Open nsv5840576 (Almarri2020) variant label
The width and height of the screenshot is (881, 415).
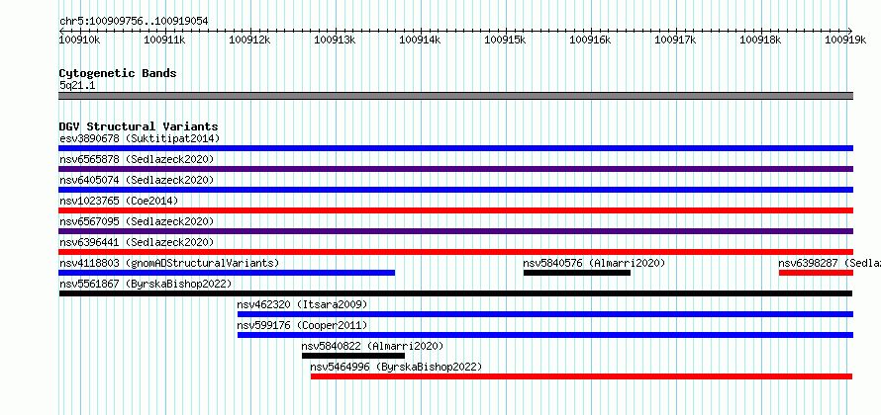595,263
